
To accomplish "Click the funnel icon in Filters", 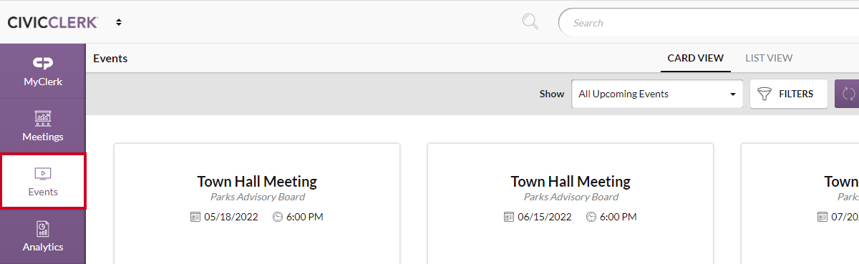I will [x=765, y=94].
